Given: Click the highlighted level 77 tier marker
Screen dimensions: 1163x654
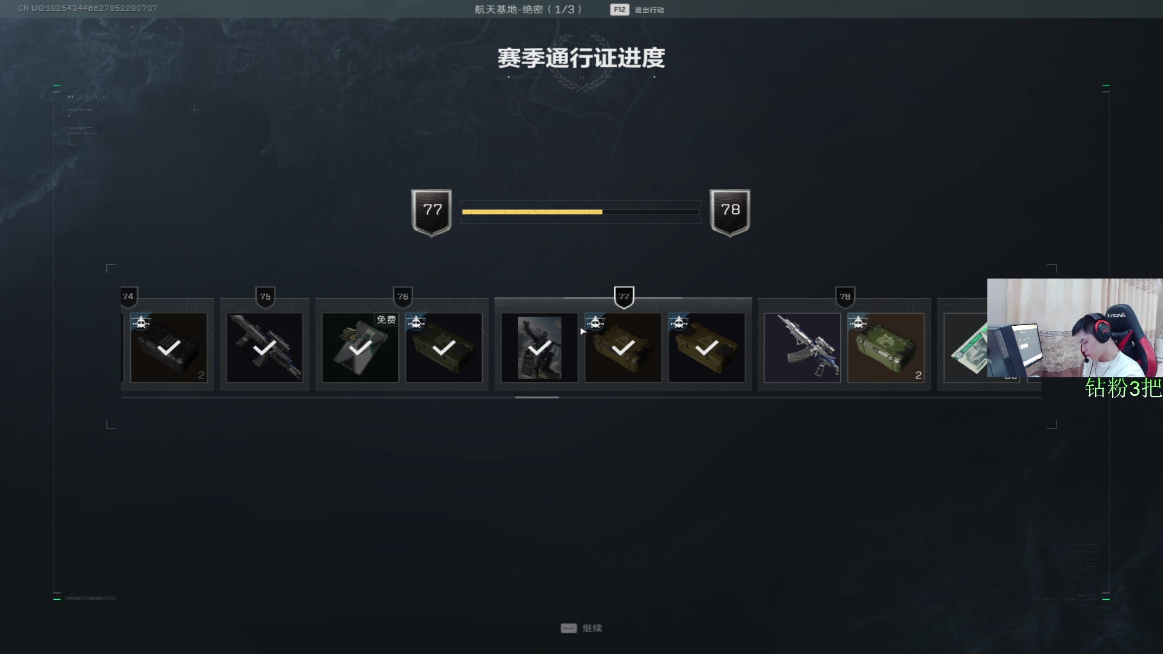Looking at the screenshot, I should point(624,297).
